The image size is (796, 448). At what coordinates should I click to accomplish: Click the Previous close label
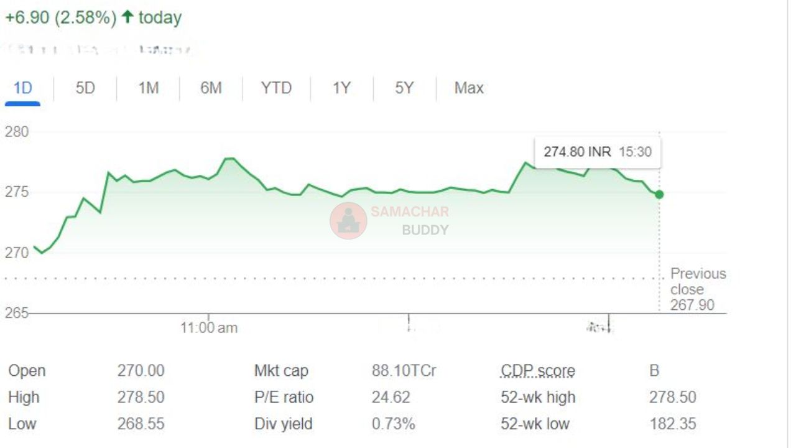(698, 281)
